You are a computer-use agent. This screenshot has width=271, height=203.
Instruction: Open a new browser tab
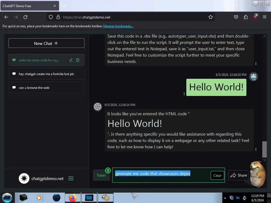click(65, 6)
